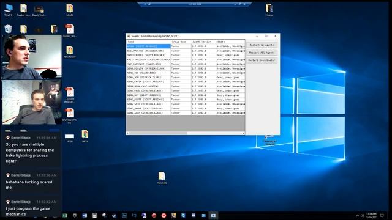Select the SINS_PAUL agent row
This screenshot has height=220, width=392.
(x=186, y=90)
